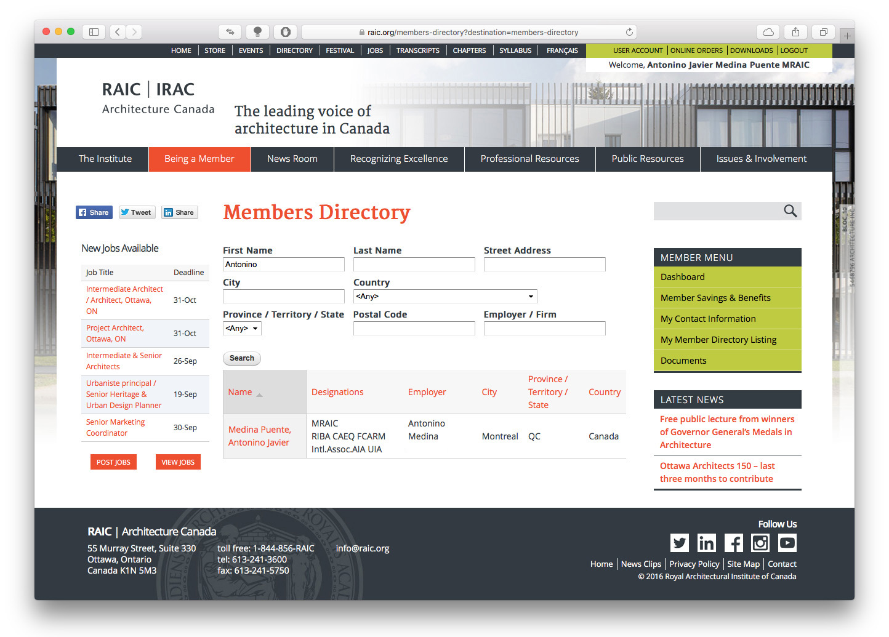Open Privacy Policy footer link
This screenshot has height=637, width=889.
click(x=694, y=564)
